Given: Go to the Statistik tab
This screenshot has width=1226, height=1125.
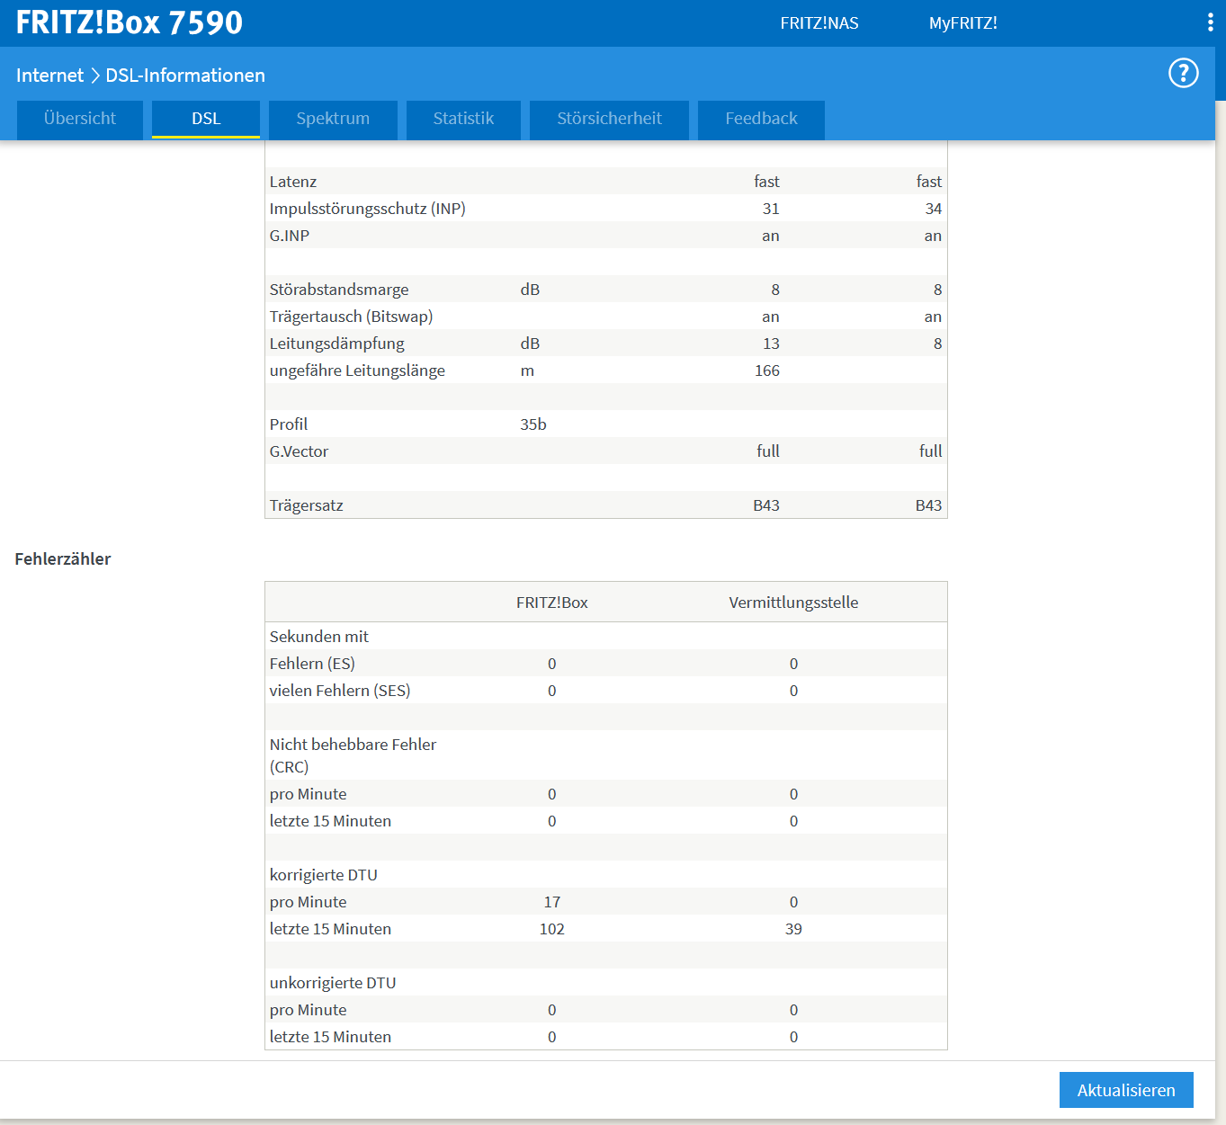Looking at the screenshot, I should pyautogui.click(x=463, y=119).
